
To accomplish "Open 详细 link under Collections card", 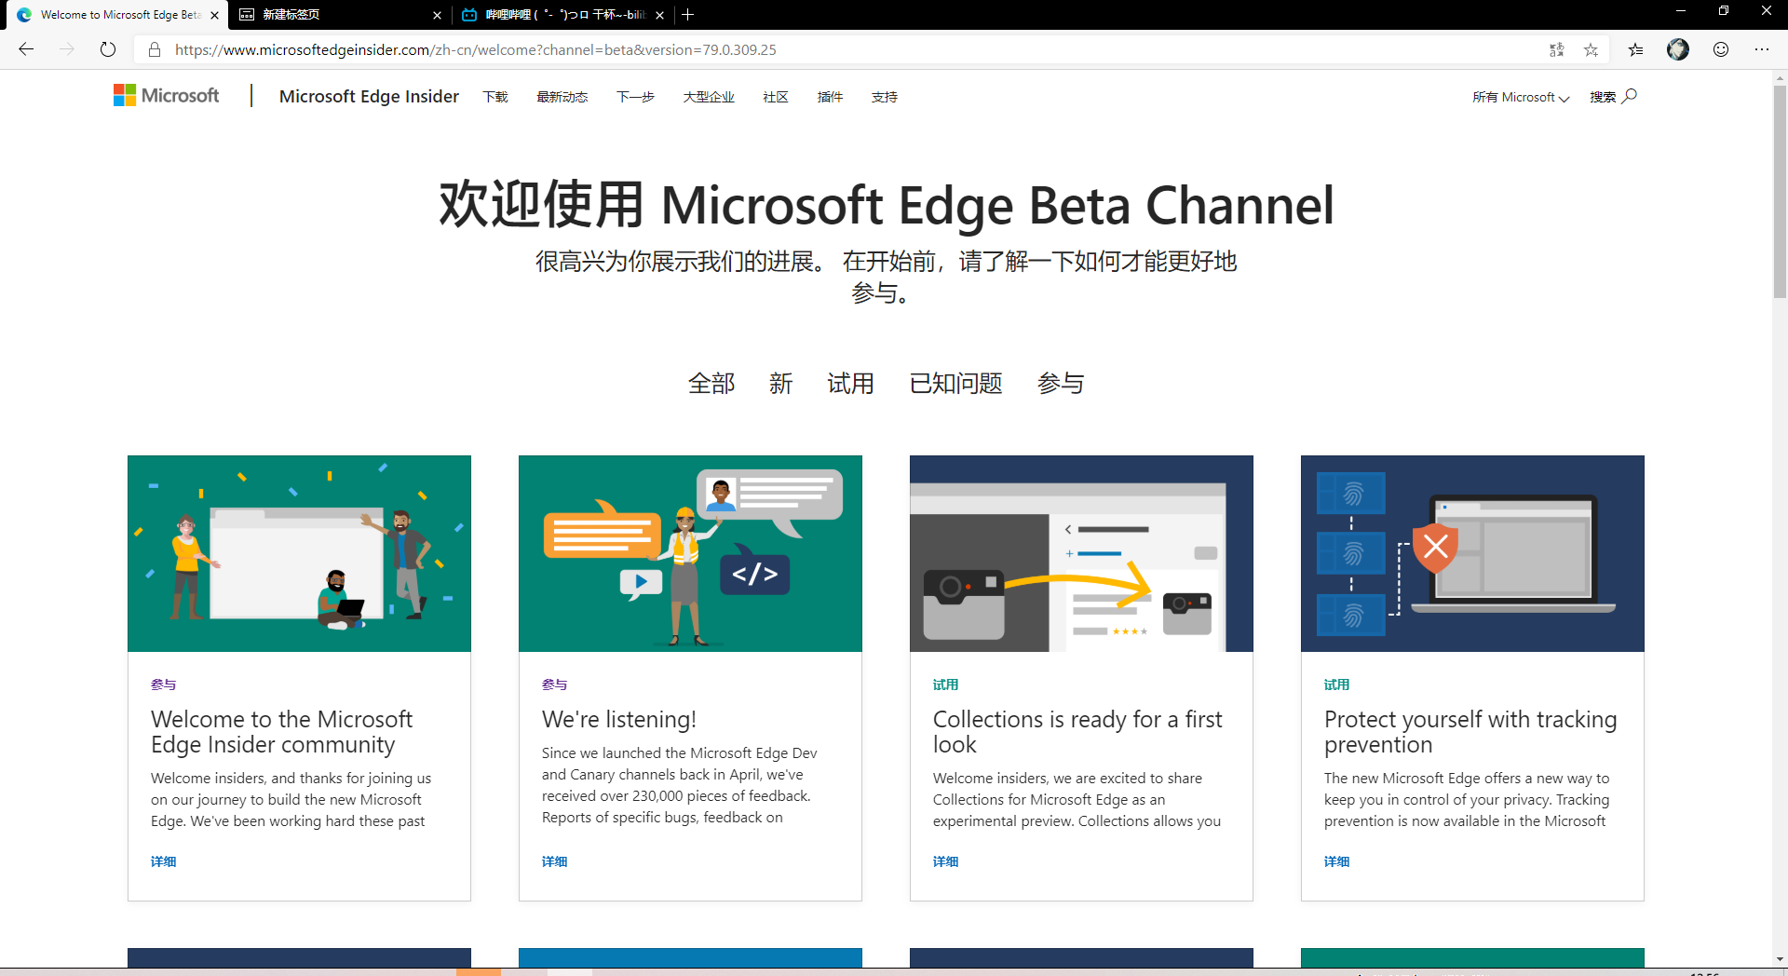I will (x=946, y=861).
